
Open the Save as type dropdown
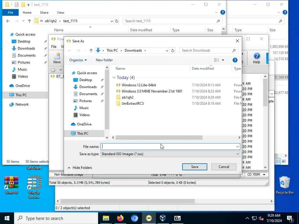(170, 154)
